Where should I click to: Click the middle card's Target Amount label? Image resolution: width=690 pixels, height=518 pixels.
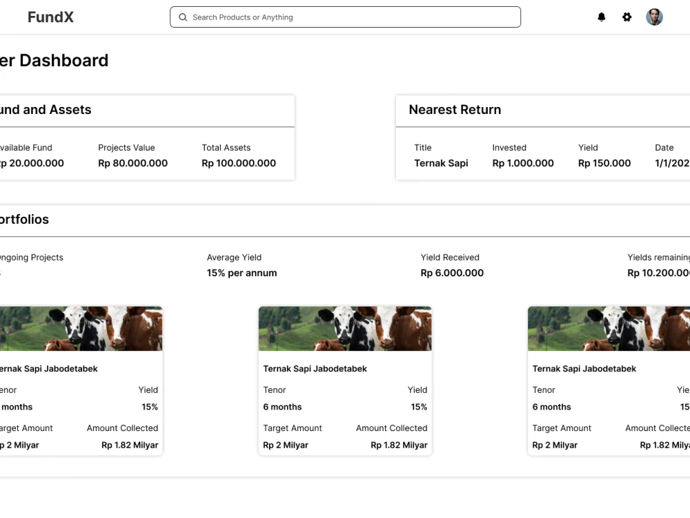(293, 428)
